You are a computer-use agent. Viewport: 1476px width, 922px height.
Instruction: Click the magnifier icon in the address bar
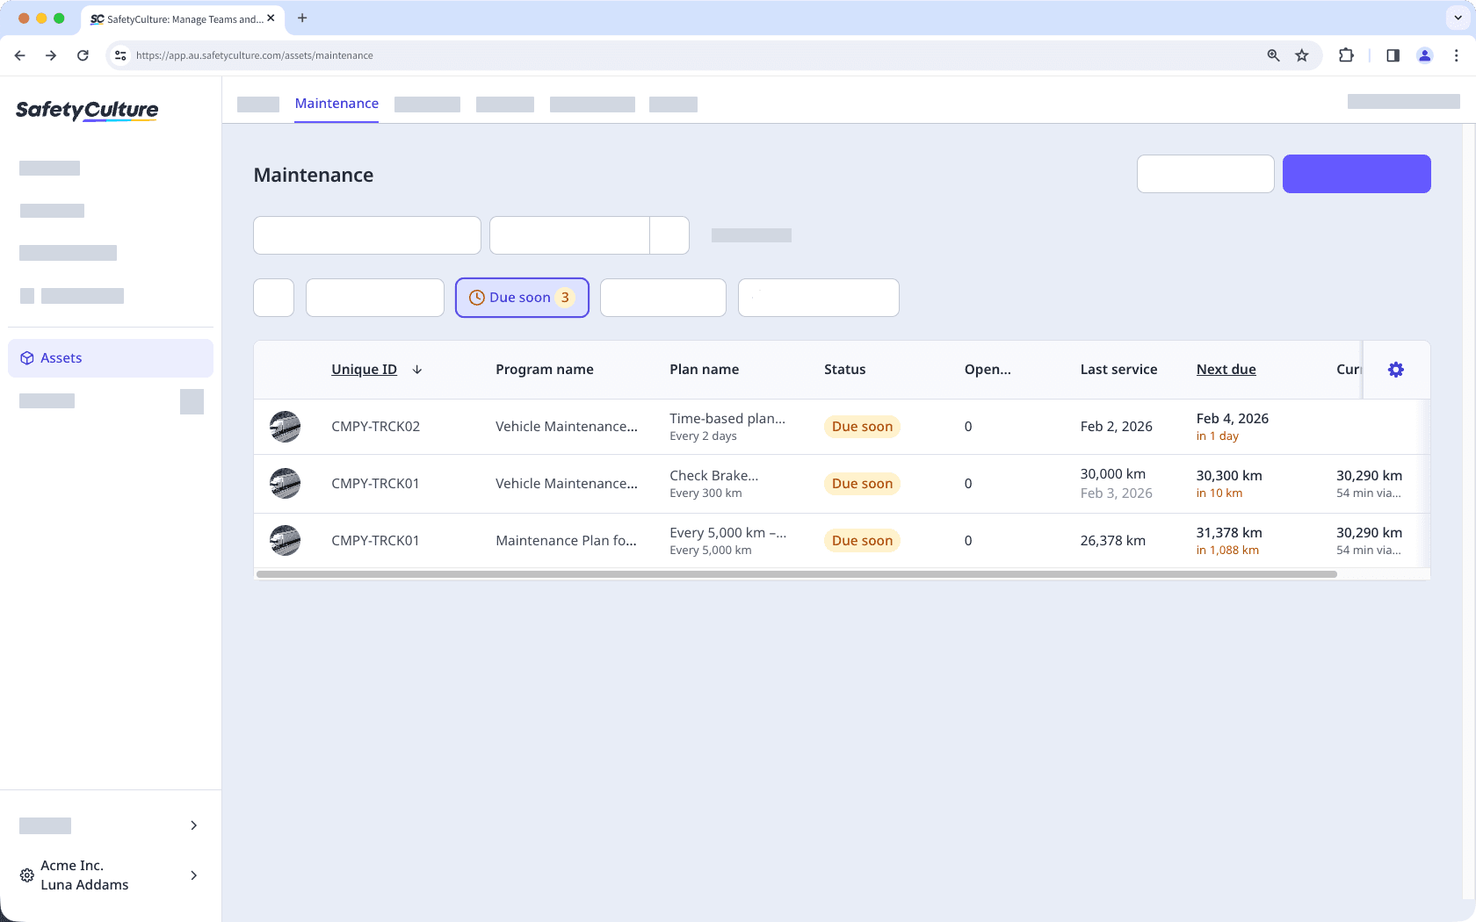coord(1272,54)
